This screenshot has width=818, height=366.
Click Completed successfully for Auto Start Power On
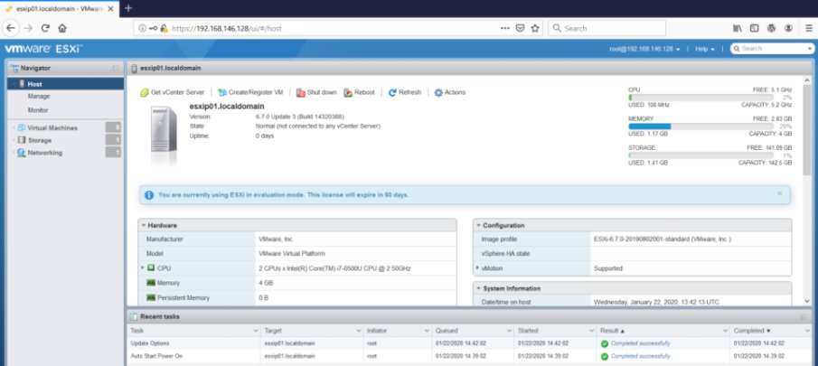(x=640, y=356)
